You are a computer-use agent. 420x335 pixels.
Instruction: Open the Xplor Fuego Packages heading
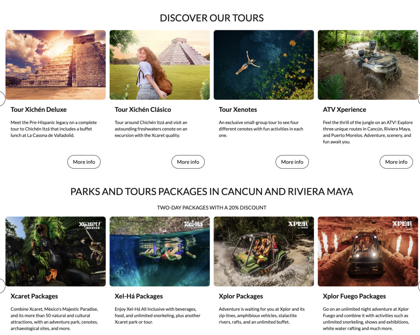click(x=354, y=296)
